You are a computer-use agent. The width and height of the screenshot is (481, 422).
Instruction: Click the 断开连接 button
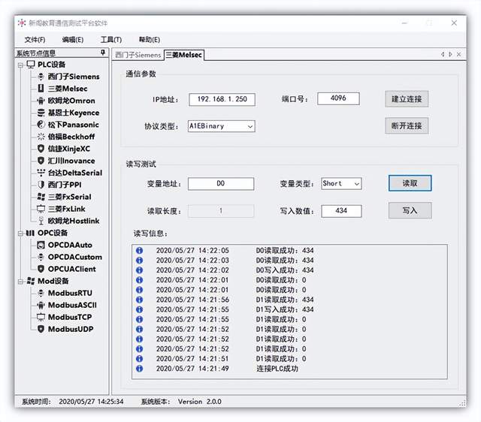[x=407, y=125]
